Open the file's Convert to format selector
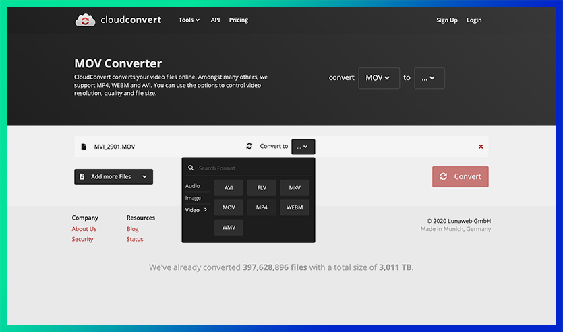Image resolution: width=563 pixels, height=332 pixels. pyautogui.click(x=303, y=147)
